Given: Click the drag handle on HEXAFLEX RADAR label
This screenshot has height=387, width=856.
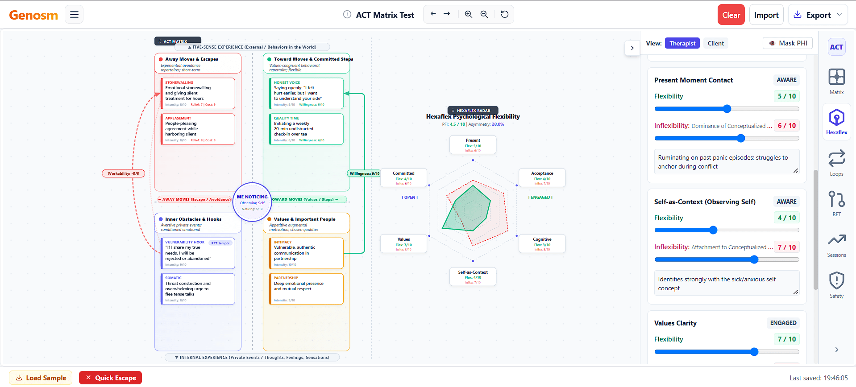Looking at the screenshot, I should [453, 110].
